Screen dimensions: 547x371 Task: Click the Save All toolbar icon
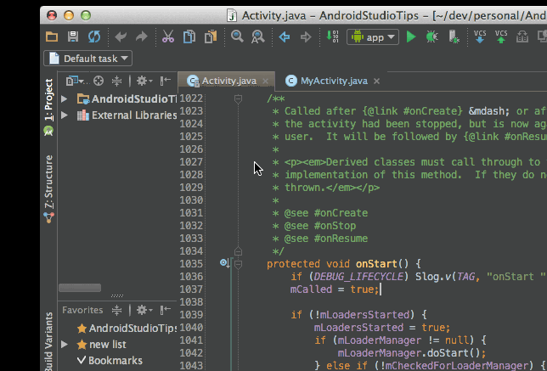(x=73, y=37)
